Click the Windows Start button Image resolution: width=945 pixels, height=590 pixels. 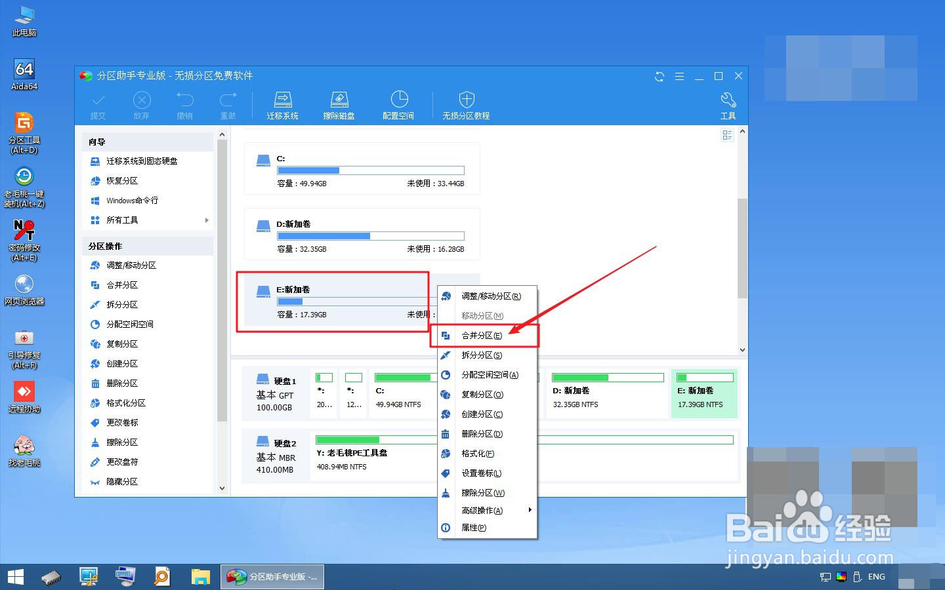click(x=14, y=577)
